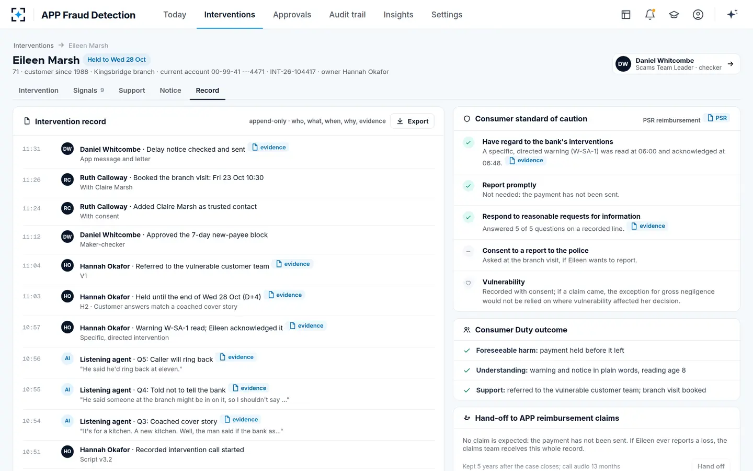Click the check icon beside Report promptly
Image resolution: width=753 pixels, height=471 pixels.
469,185
